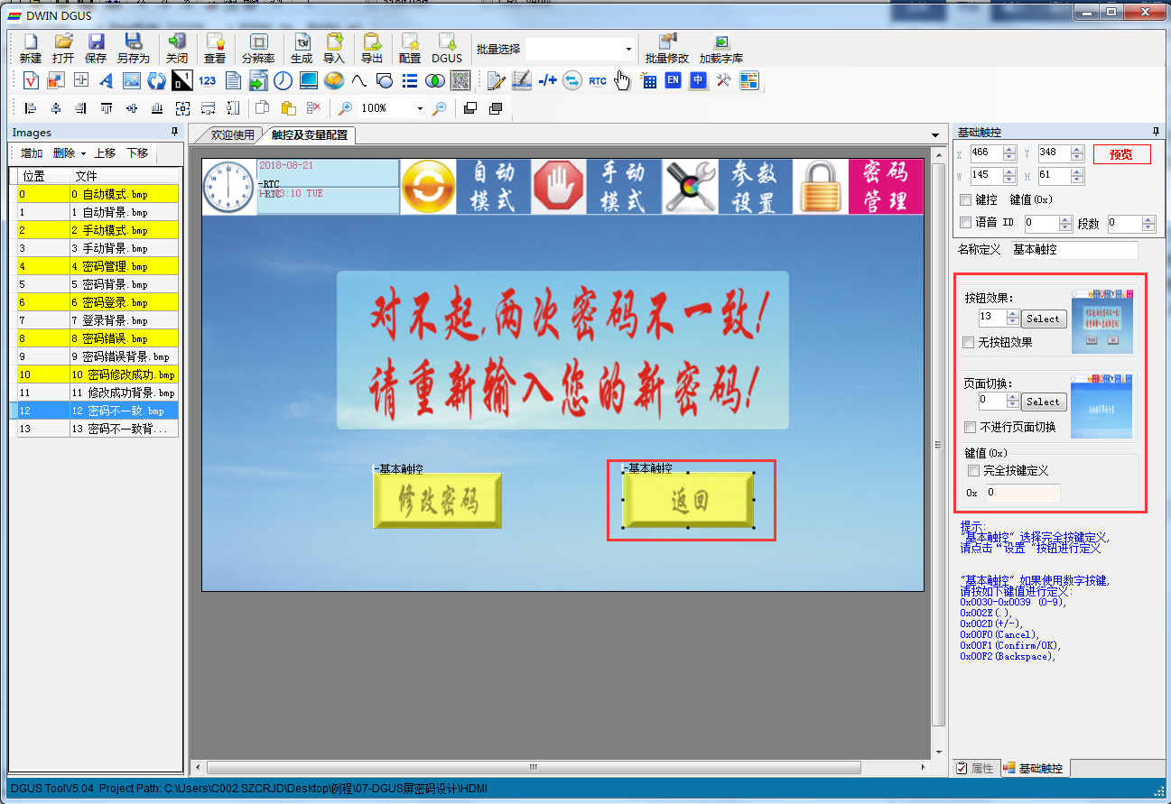The height and width of the screenshot is (804, 1171).
Task: Select the 修改密码 button on the canvas
Action: point(438,500)
